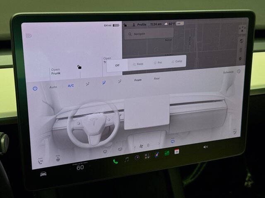Select windshield airflow vent icon
Screen dimensions: 265x198
87,84
